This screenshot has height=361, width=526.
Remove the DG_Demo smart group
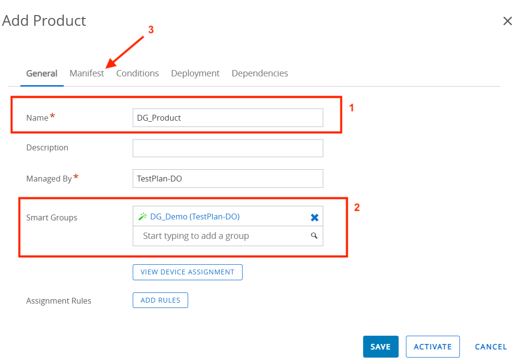click(315, 217)
